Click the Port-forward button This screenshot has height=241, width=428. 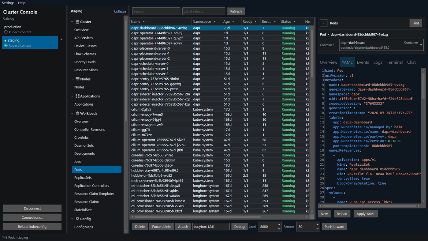click(334, 227)
